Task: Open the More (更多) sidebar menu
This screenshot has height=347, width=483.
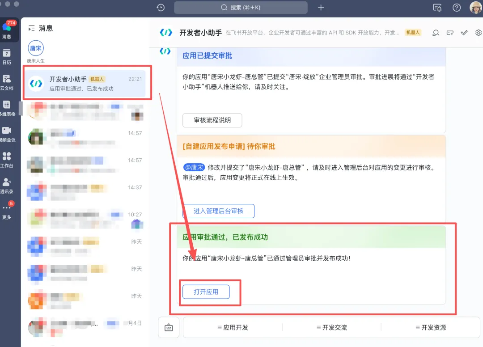Action: pyautogui.click(x=7, y=211)
